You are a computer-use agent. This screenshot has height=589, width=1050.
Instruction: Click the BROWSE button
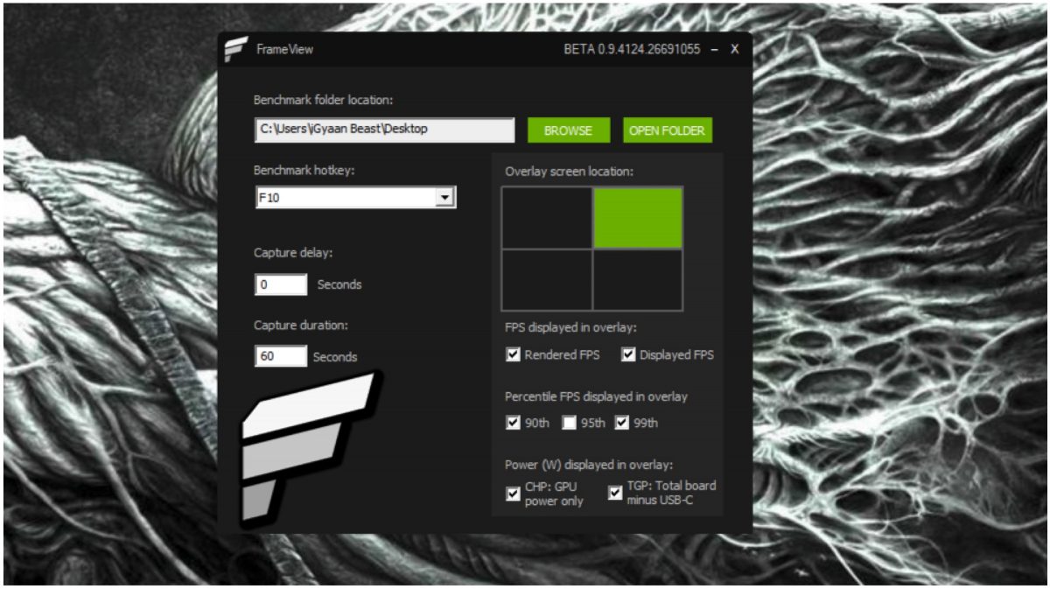tap(568, 130)
